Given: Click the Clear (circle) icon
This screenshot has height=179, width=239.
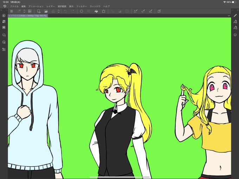Looking at the screenshot, I should (82, 11).
